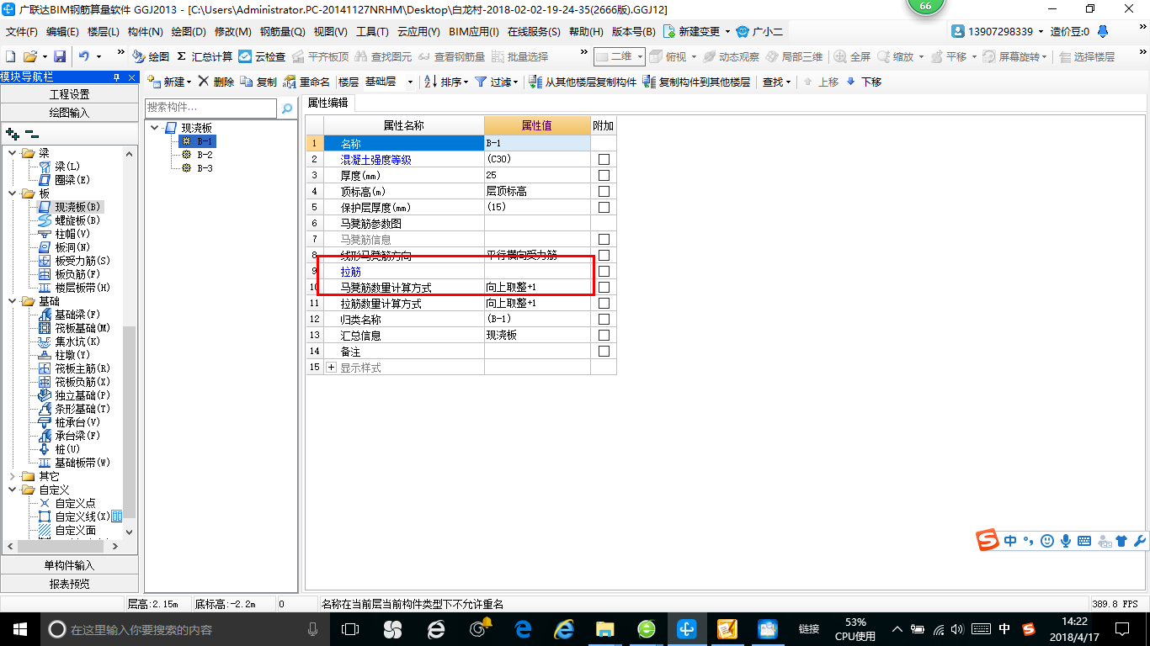This screenshot has width=1150, height=646.
Task: Toggle checkbox for 厚度(mm) row
Action: tap(604, 176)
